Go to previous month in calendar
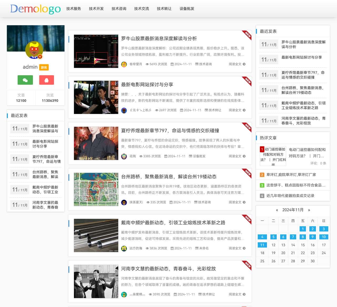This screenshot has height=307, width=337. point(277,210)
